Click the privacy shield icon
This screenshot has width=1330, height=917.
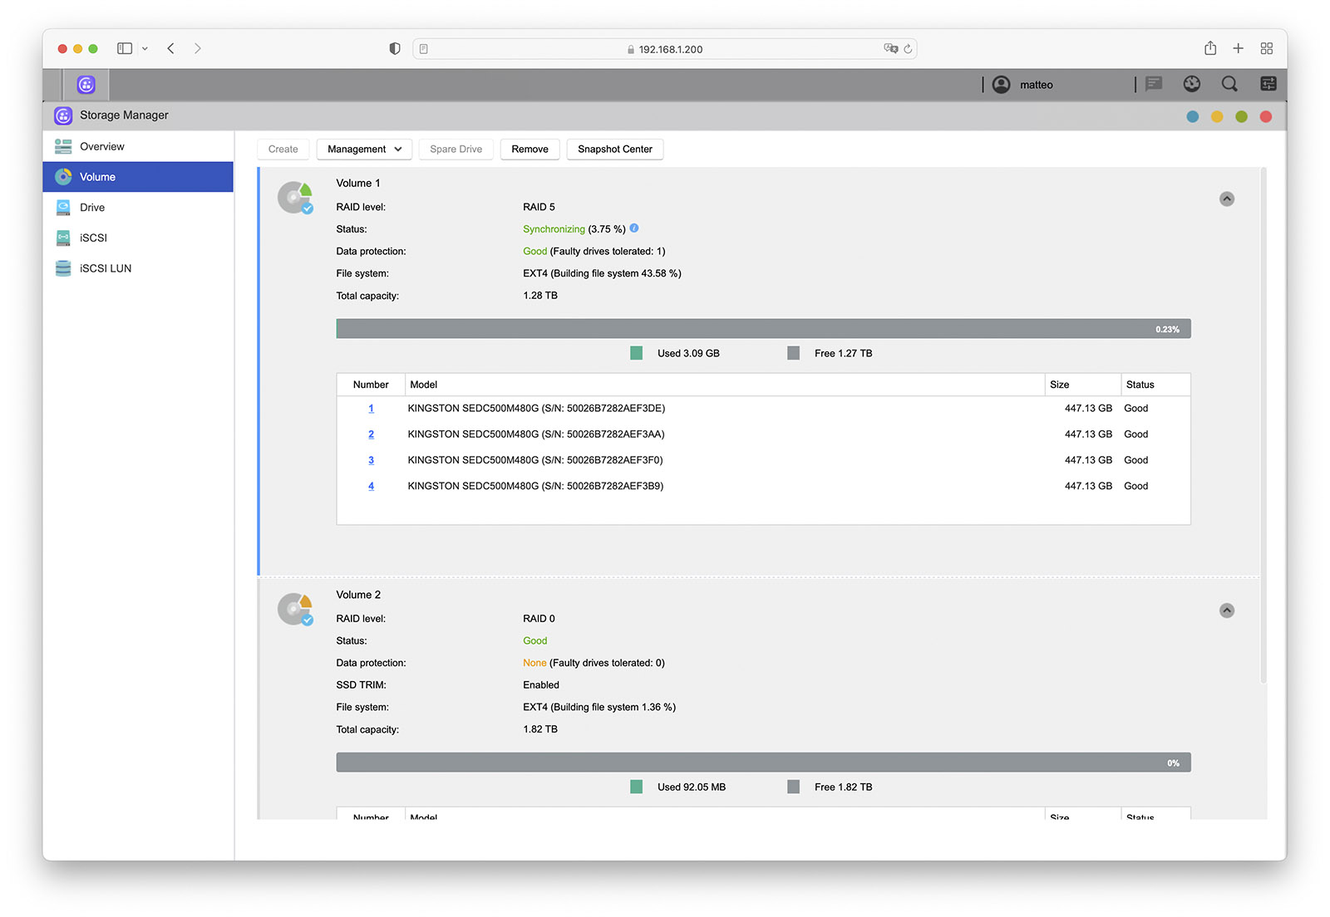coord(395,49)
